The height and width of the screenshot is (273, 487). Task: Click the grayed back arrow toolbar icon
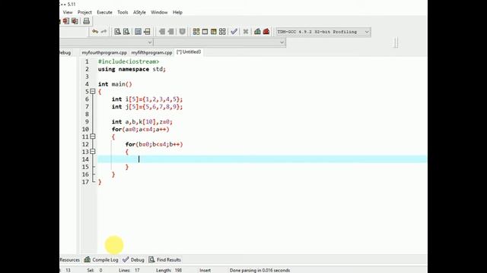(162, 32)
